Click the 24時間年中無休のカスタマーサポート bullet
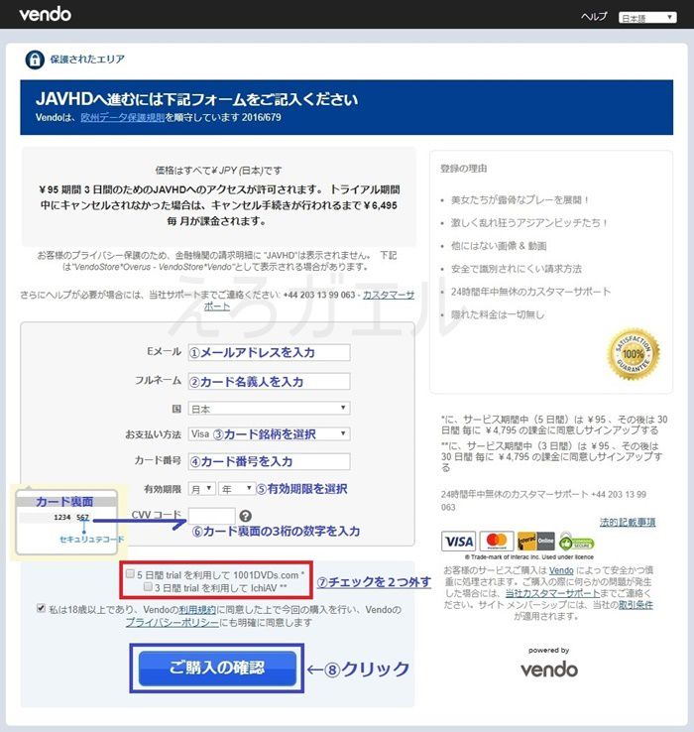Image resolution: width=694 pixels, height=732 pixels. tap(530, 292)
